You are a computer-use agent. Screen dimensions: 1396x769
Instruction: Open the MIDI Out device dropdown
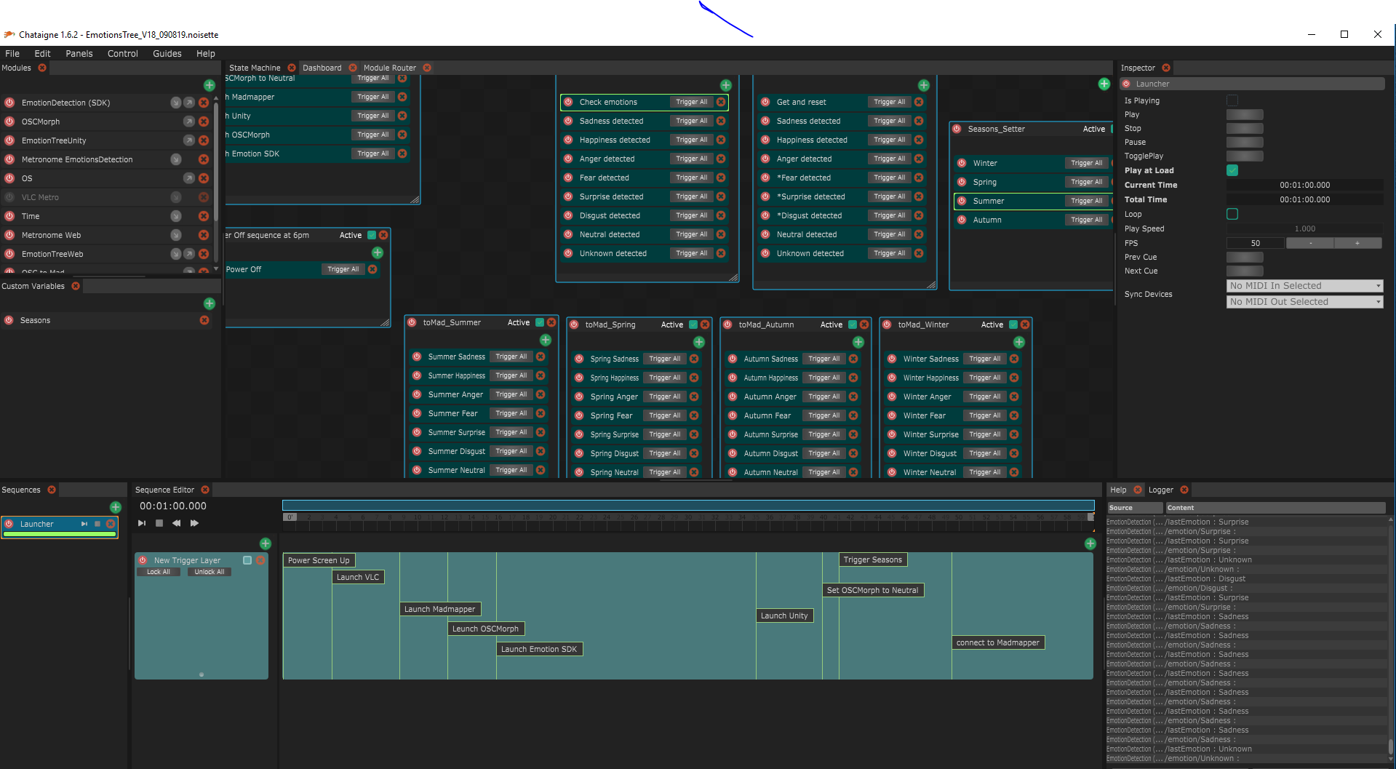pyautogui.click(x=1304, y=302)
